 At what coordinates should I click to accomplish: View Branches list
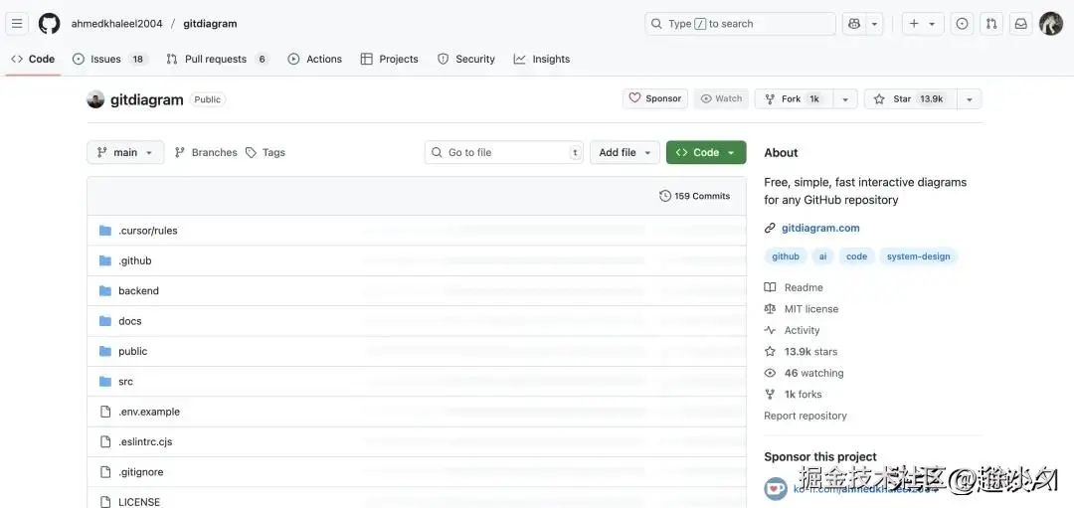[206, 152]
